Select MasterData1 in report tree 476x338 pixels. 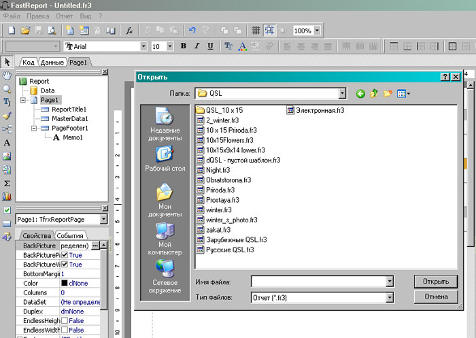pos(70,118)
